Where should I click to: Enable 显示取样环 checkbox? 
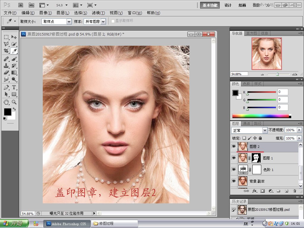pyautogui.click(x=113, y=21)
